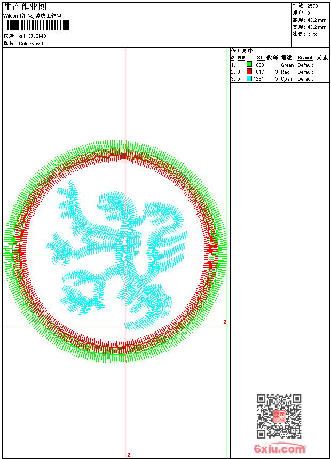Select the barcode under the Wilcom studio name
The width and height of the screenshot is (331, 459).
37,26
